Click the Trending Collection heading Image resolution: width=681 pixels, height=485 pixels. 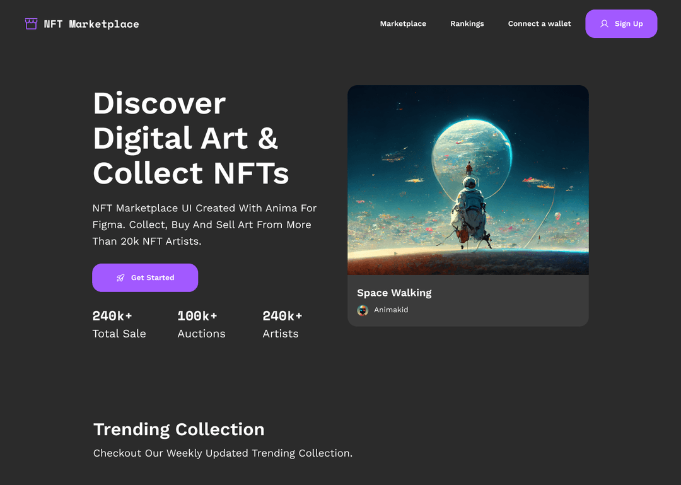(x=179, y=429)
